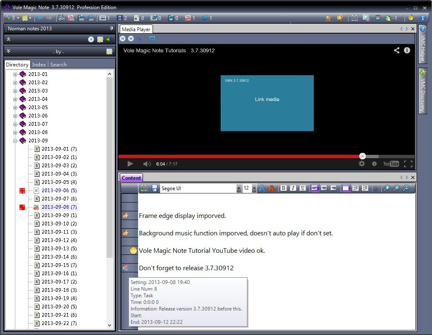
Task: Expand the 2013-01 folder
Action: coord(15,74)
